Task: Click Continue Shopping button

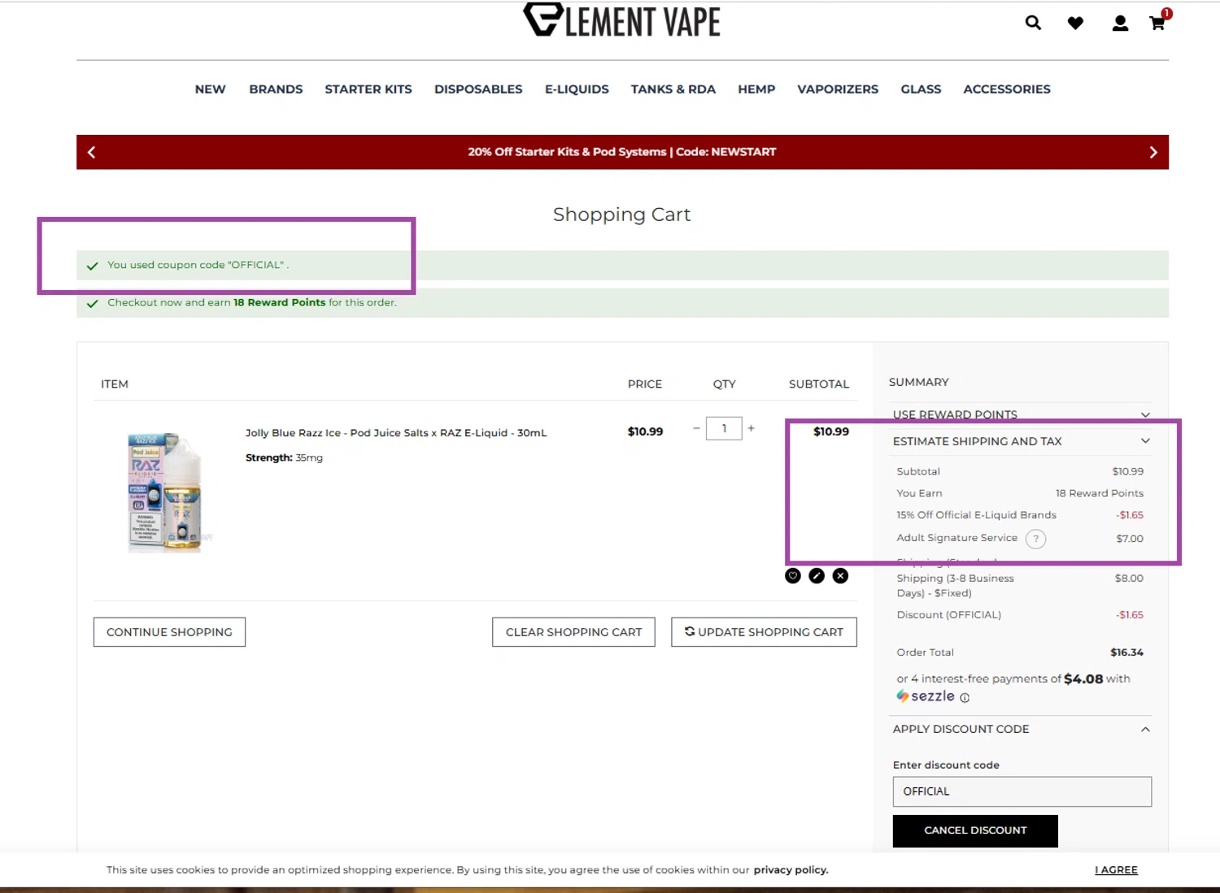Action: (x=169, y=632)
